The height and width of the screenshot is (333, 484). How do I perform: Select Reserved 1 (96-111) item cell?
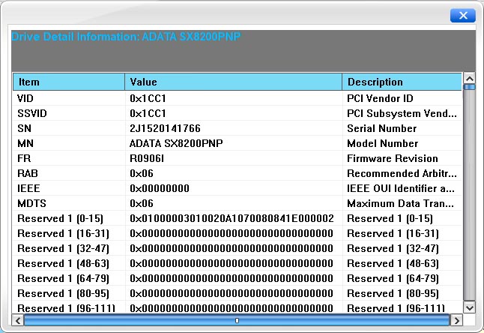(67, 308)
